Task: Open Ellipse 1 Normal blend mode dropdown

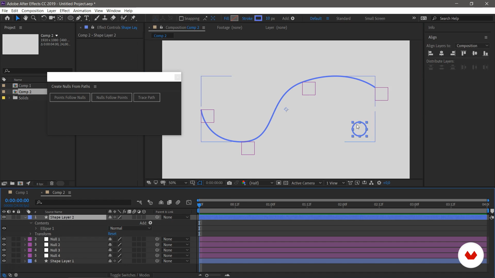Action: tap(130, 228)
